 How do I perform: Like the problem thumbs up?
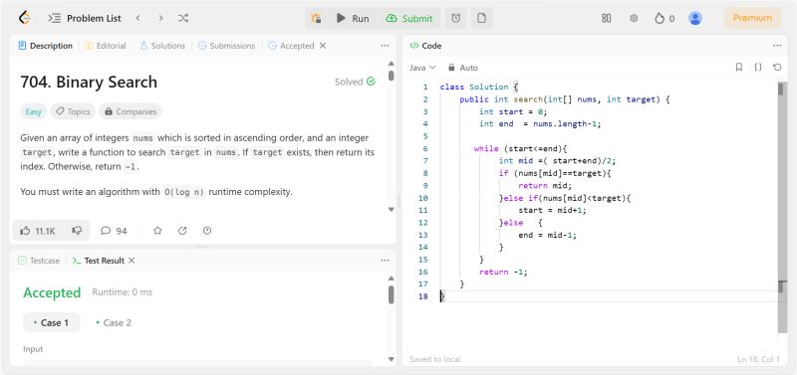point(37,231)
